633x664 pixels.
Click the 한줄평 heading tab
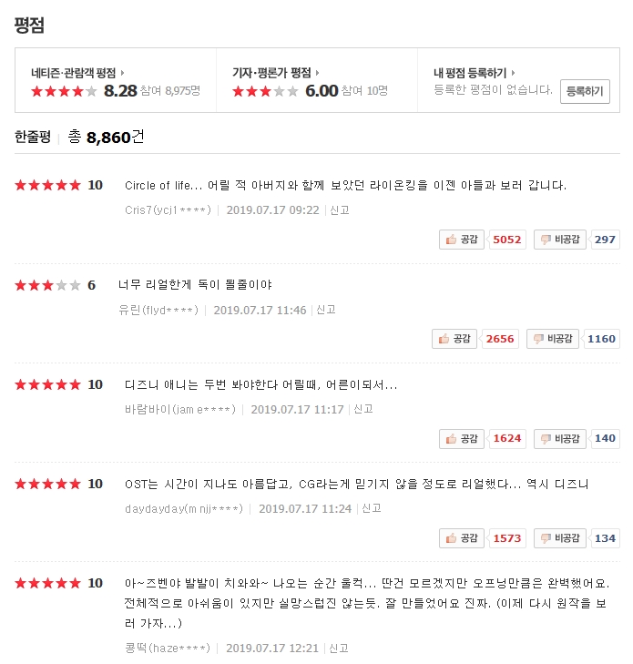[x=32, y=138]
